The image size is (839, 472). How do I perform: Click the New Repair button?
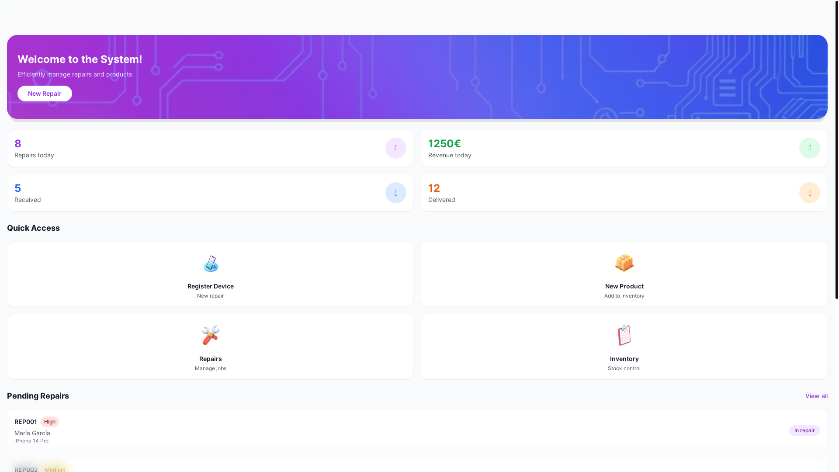click(45, 94)
